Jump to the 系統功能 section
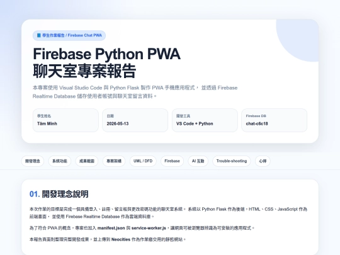Screen dimensions: 340x255 (60, 161)
